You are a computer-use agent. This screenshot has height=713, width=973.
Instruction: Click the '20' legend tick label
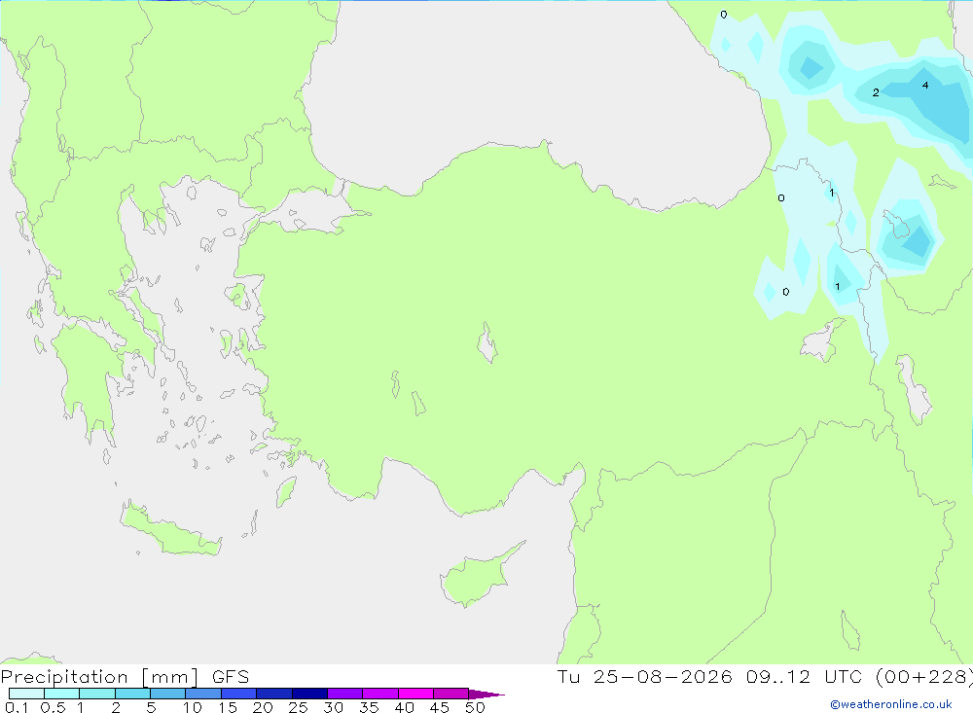click(x=263, y=707)
